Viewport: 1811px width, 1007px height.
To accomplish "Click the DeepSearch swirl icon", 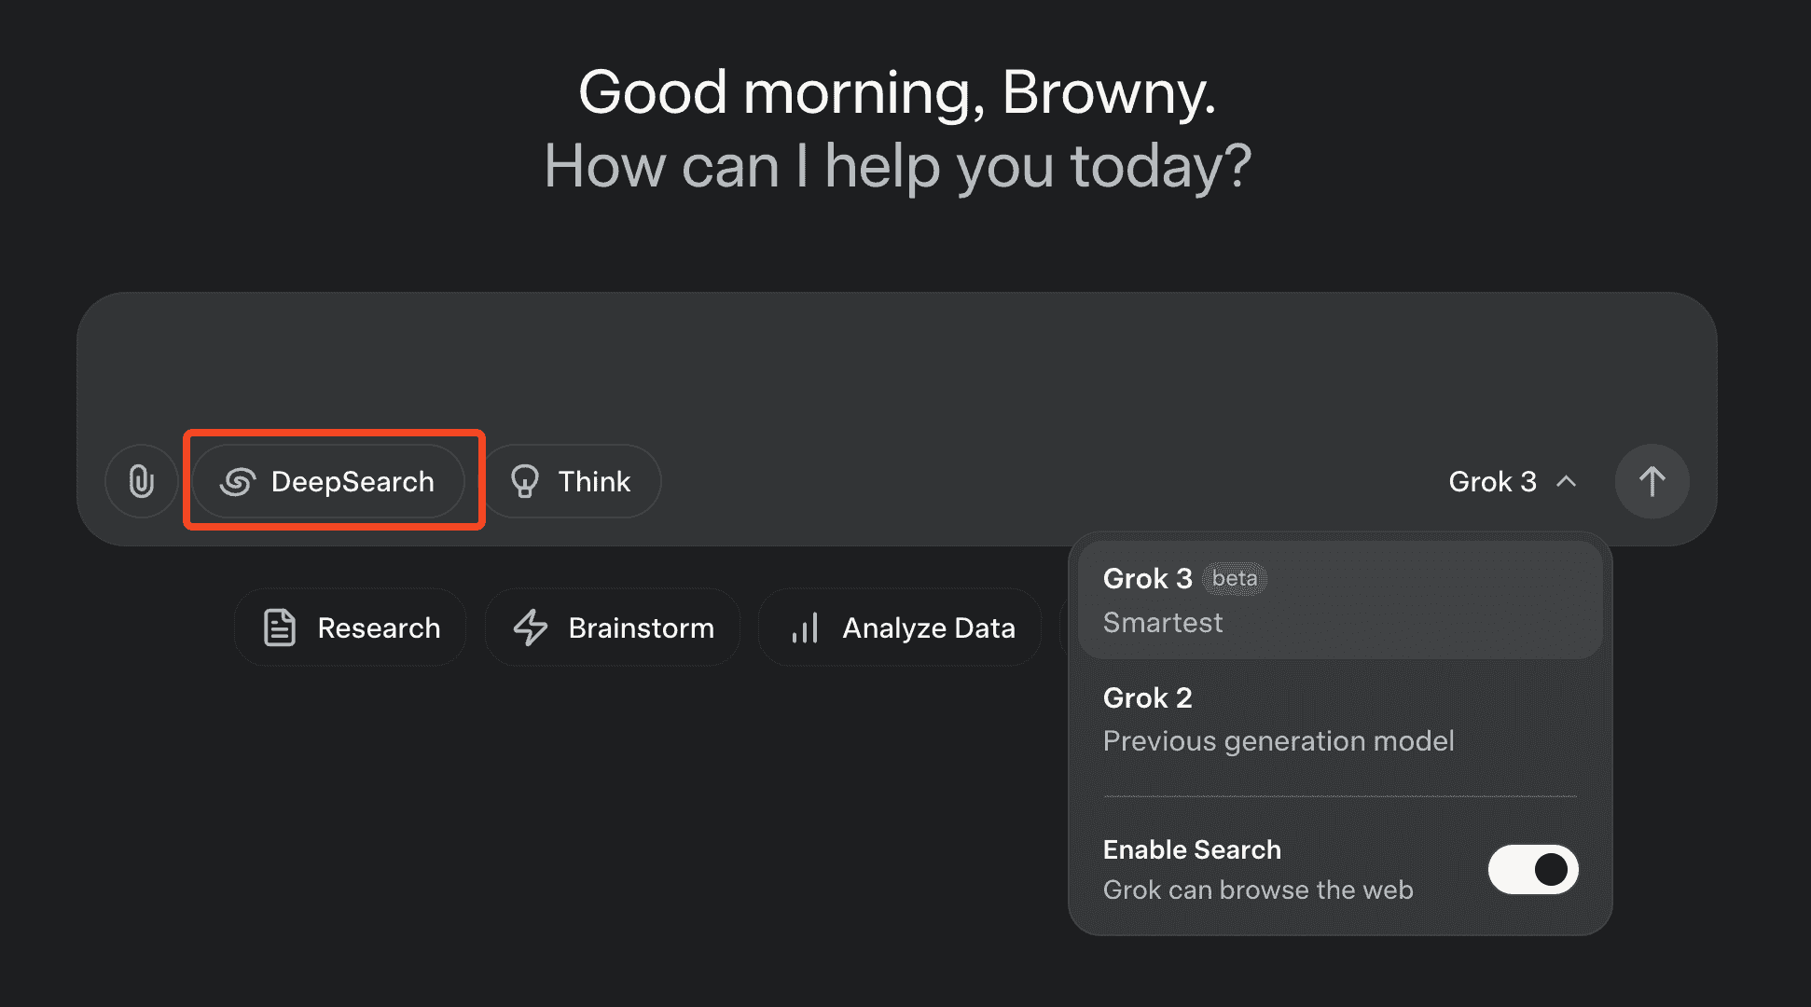I will (238, 481).
